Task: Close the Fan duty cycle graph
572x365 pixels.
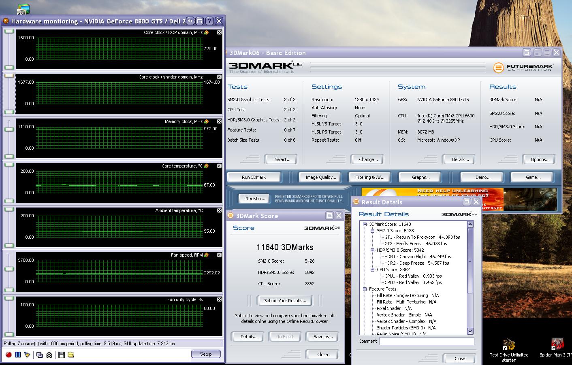Action: tap(219, 299)
